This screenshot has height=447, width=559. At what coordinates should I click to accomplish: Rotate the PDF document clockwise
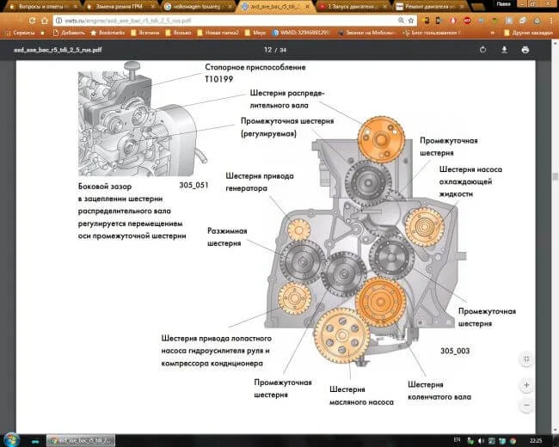pos(484,50)
